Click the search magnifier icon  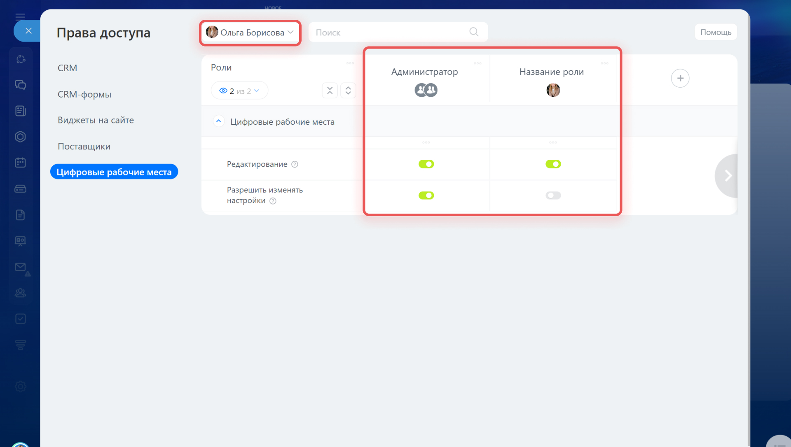tap(474, 32)
